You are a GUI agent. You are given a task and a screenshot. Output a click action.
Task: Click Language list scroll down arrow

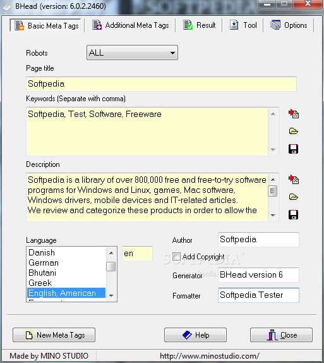(x=111, y=295)
